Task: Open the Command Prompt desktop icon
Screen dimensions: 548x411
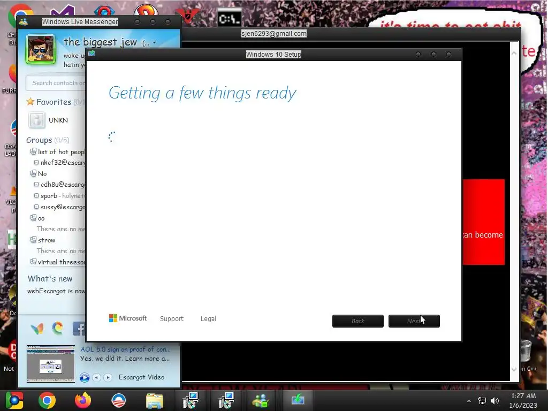Action: coord(229,18)
